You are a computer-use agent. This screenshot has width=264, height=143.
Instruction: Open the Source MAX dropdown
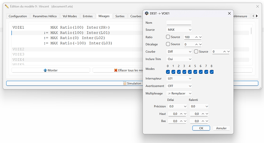[x=179, y=29]
